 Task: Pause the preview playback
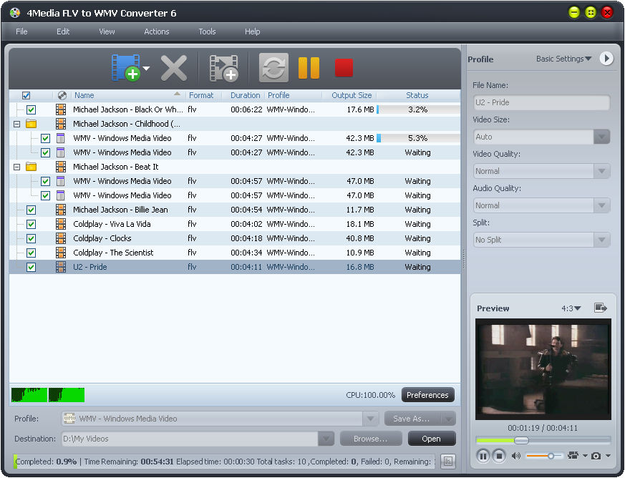coord(483,456)
